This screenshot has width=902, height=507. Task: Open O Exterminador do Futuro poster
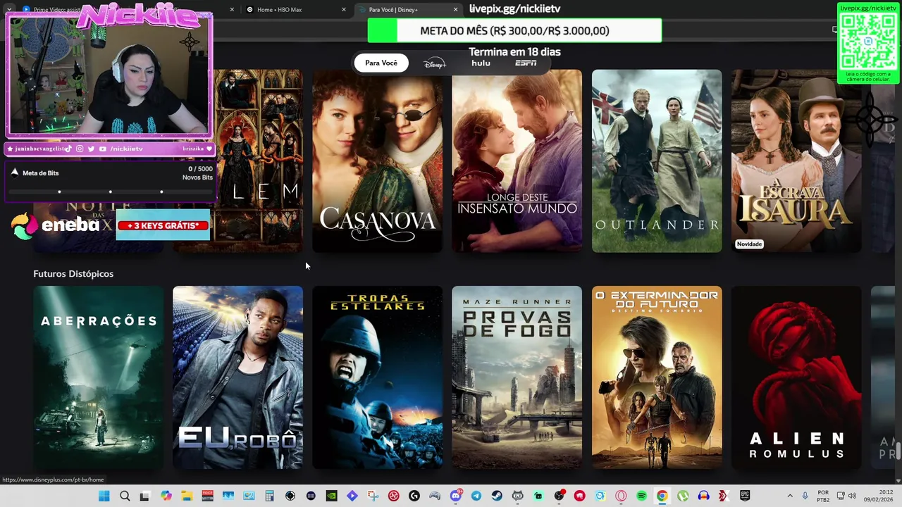[657, 377]
